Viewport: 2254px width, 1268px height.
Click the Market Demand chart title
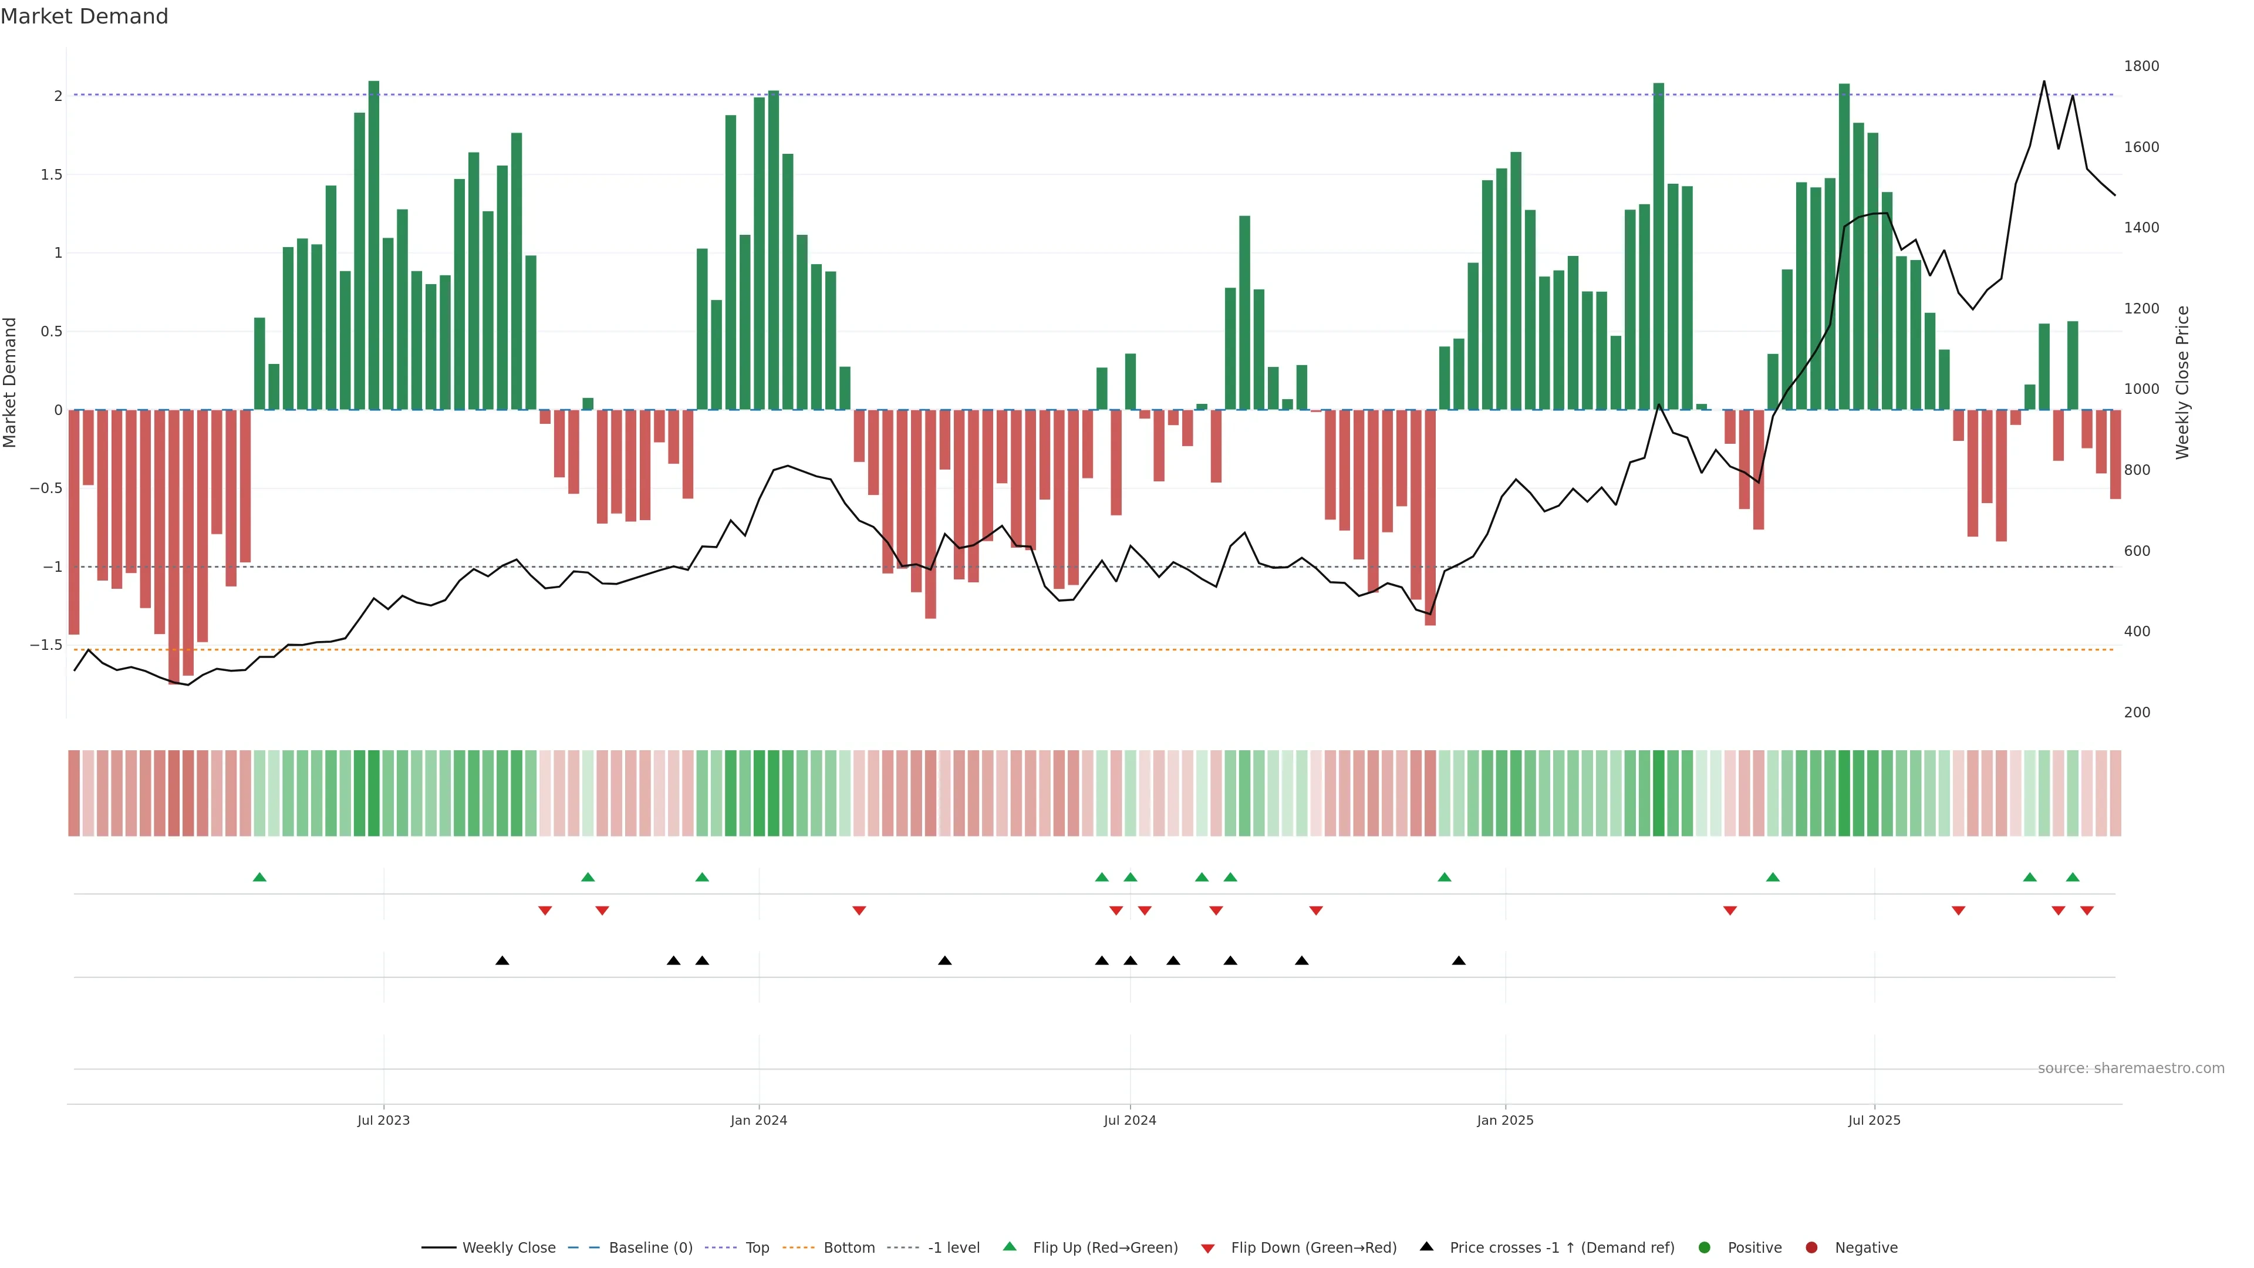coord(84,16)
